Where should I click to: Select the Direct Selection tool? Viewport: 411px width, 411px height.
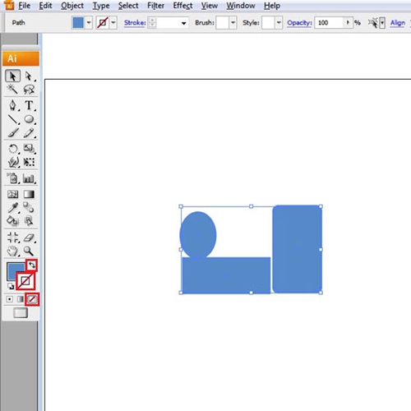(x=29, y=76)
